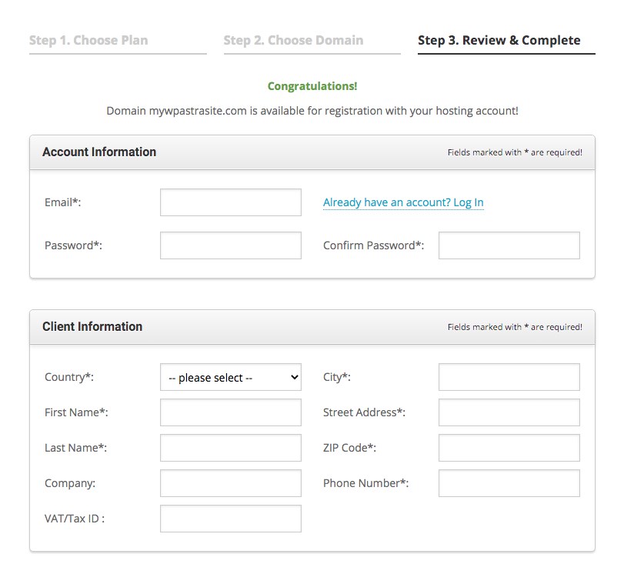The width and height of the screenshot is (624, 574).
Task: Click the green Congratulations! heading
Action: 312,86
